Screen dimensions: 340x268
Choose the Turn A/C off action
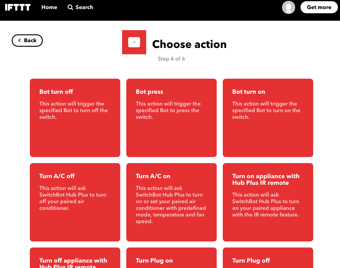[75, 202]
